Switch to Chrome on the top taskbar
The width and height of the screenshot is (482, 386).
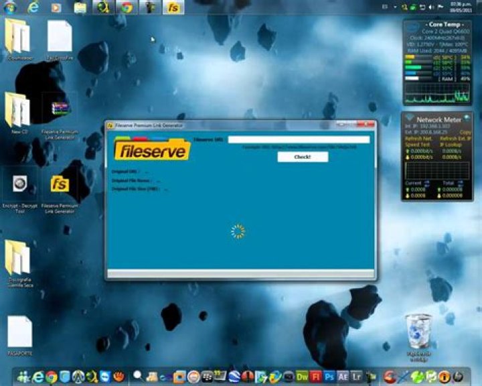pyautogui.click(x=127, y=7)
